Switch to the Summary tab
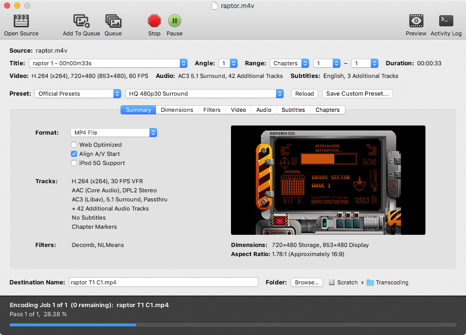The image size is (466, 335). pyautogui.click(x=138, y=110)
